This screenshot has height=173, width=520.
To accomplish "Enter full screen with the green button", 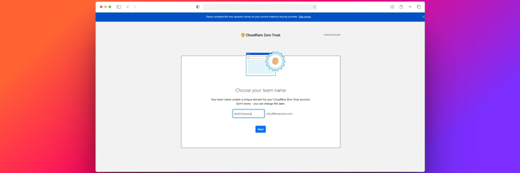I will tap(110, 7).
